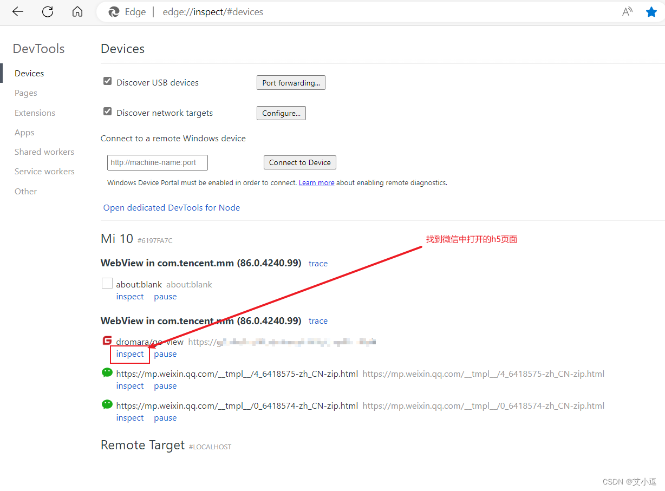665x491 pixels.
Task: Click Connect to a remote Windows device text
Action: point(173,139)
